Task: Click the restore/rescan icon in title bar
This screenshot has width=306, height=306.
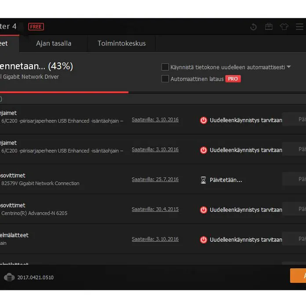Action: 253,27
